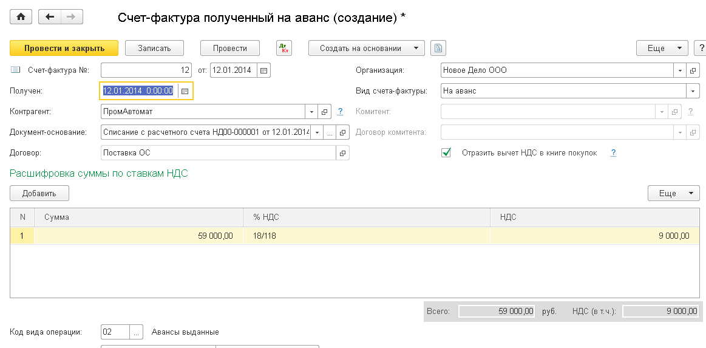Open the top Еще menu
Image resolution: width=706 pixels, height=348 pixels.
662,48
